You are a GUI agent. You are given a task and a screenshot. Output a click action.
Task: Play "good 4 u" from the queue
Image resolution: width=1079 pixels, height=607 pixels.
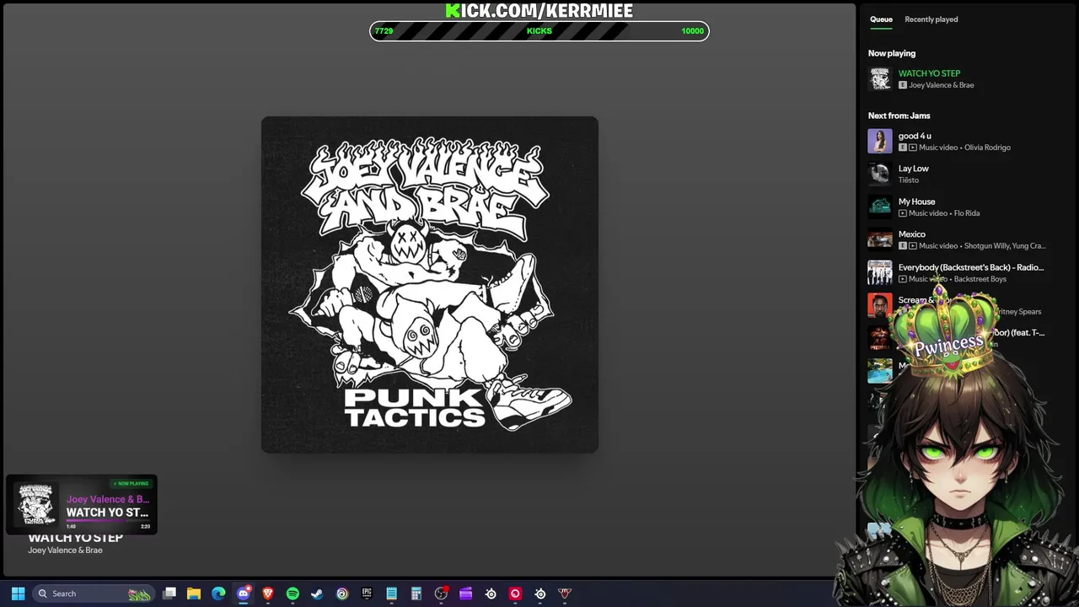coord(915,136)
